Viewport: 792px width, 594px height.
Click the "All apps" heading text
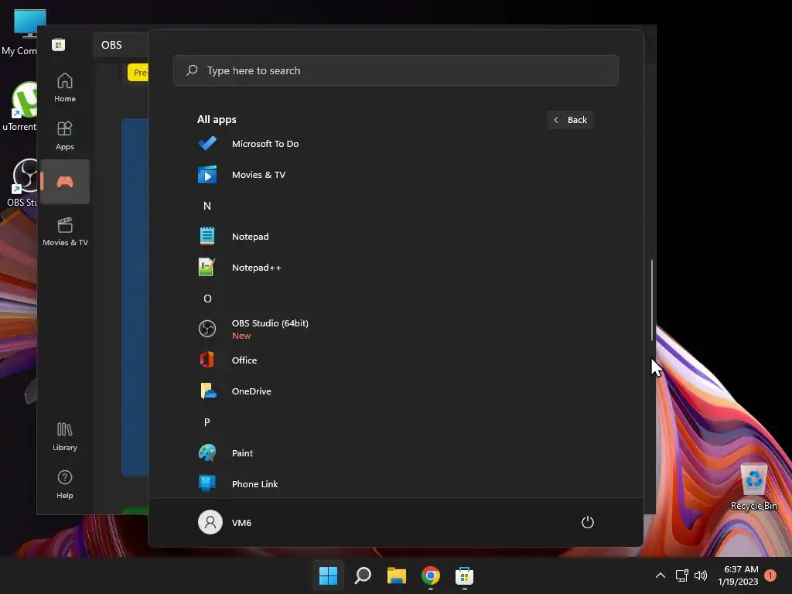coord(217,120)
